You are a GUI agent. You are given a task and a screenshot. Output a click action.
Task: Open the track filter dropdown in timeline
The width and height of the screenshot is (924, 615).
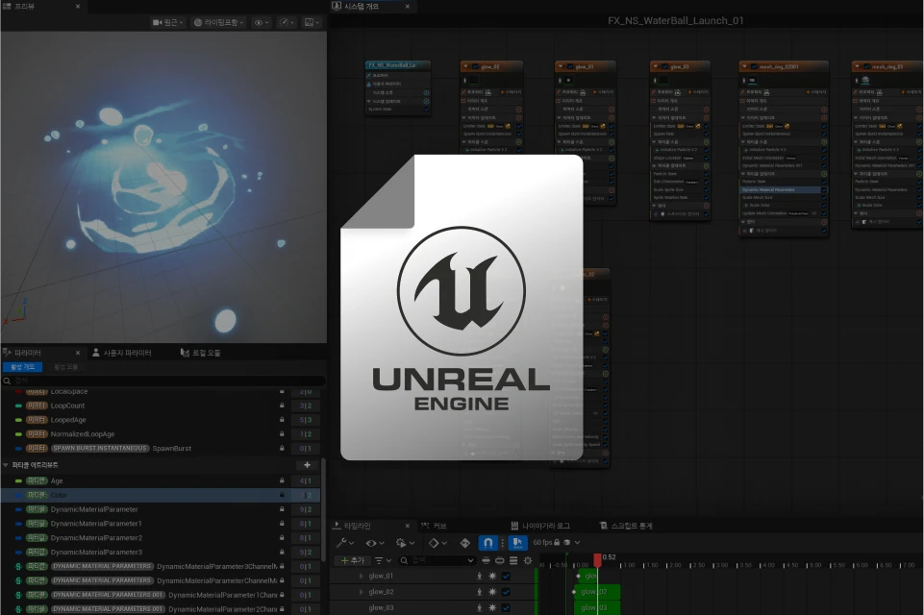coord(383,560)
